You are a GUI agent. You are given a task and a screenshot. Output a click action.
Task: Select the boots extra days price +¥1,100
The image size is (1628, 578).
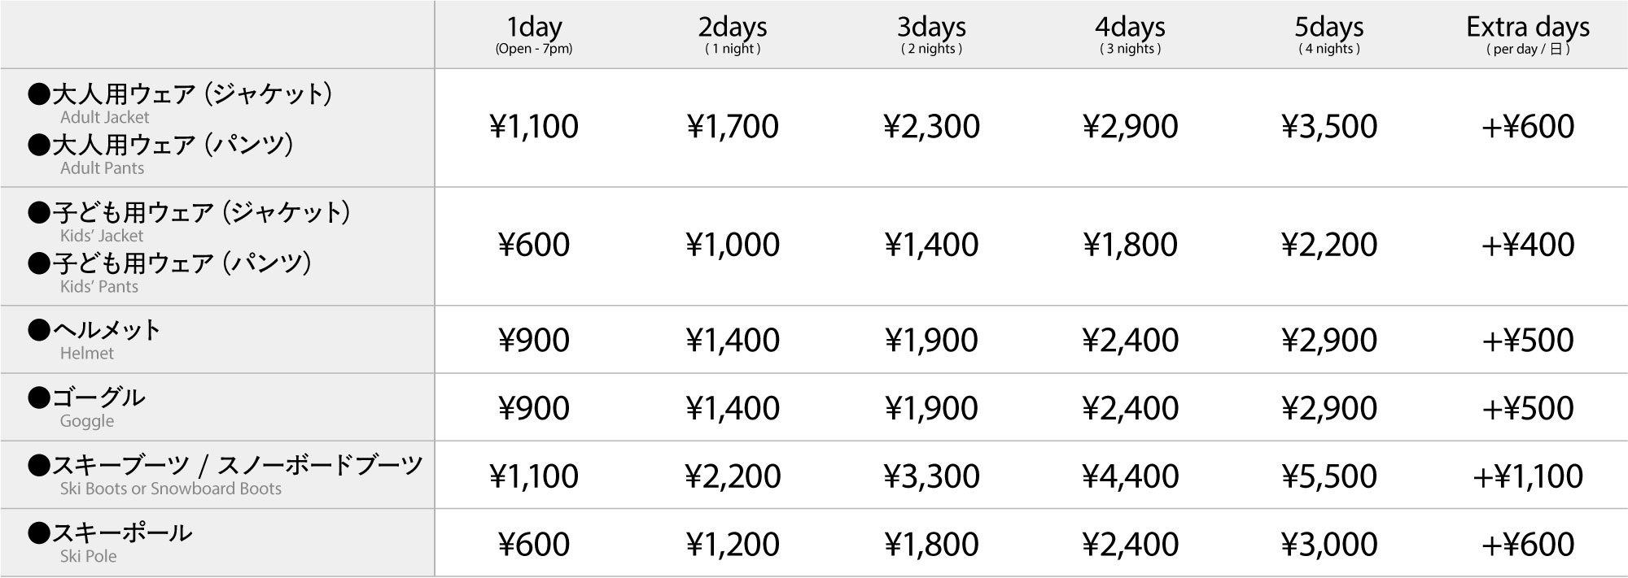coord(1528,476)
